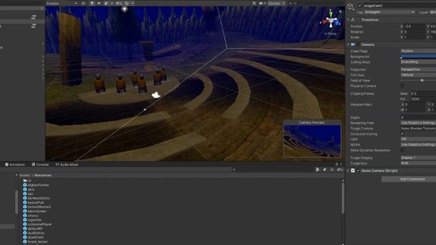Toggle 2D view mode button
This screenshot has height=245, width=436.
coord(83,3)
